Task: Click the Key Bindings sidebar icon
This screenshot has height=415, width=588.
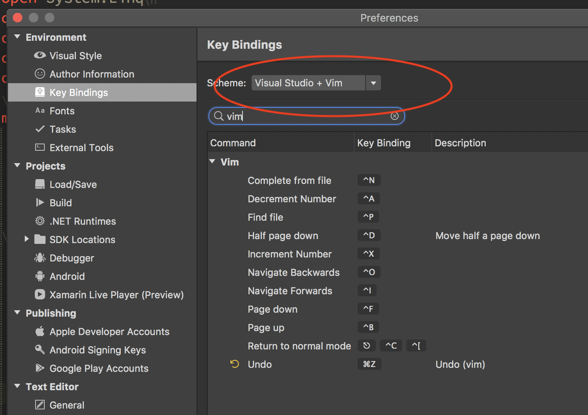Action: [40, 92]
